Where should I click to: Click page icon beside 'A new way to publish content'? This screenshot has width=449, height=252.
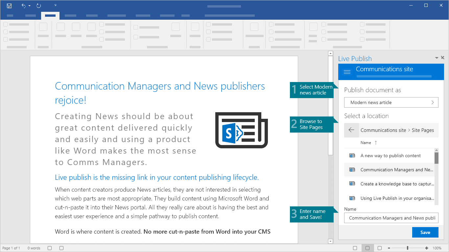(x=352, y=156)
